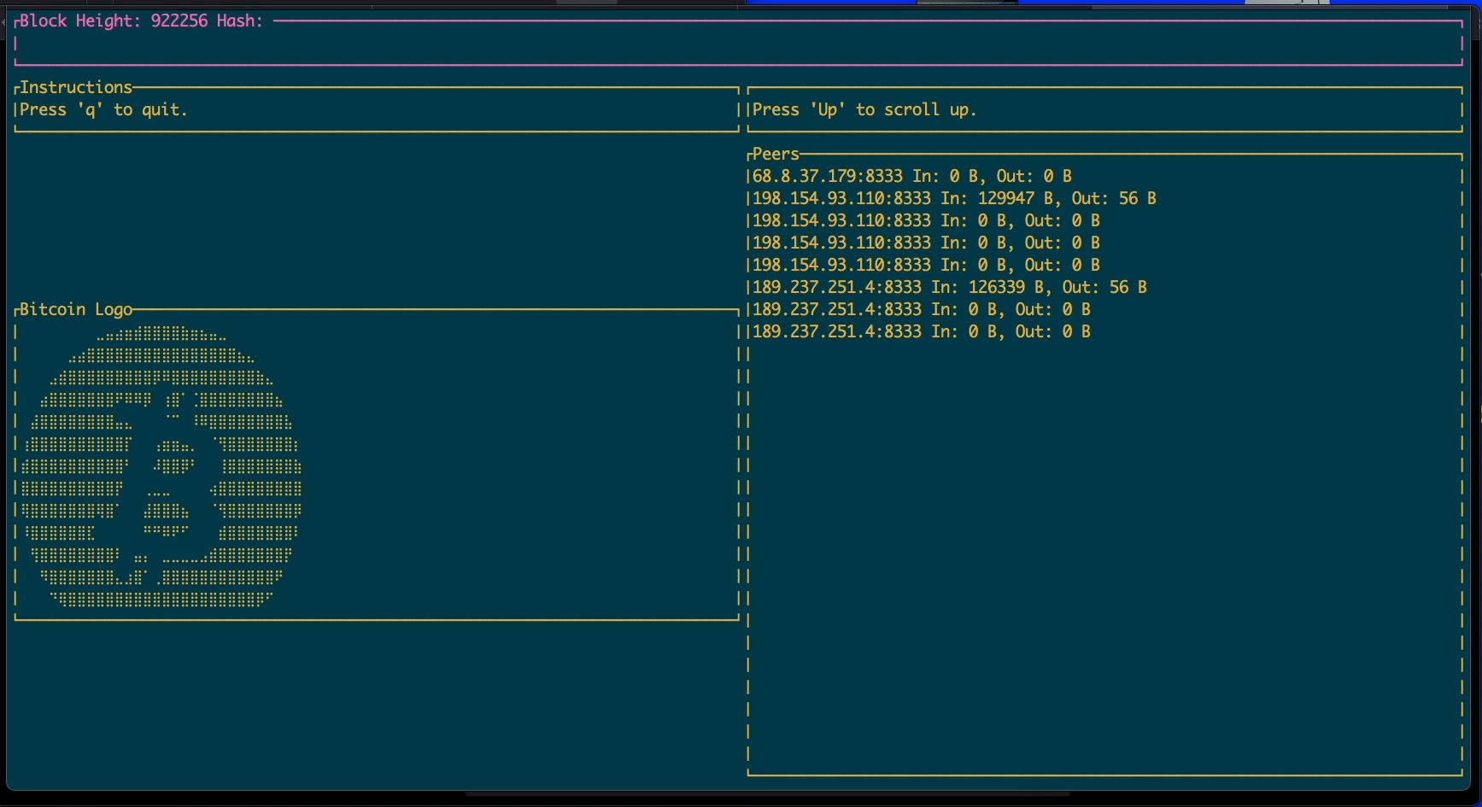Click the empty area below the peers list
Screen dimensions: 1482x807
(x=1102, y=555)
